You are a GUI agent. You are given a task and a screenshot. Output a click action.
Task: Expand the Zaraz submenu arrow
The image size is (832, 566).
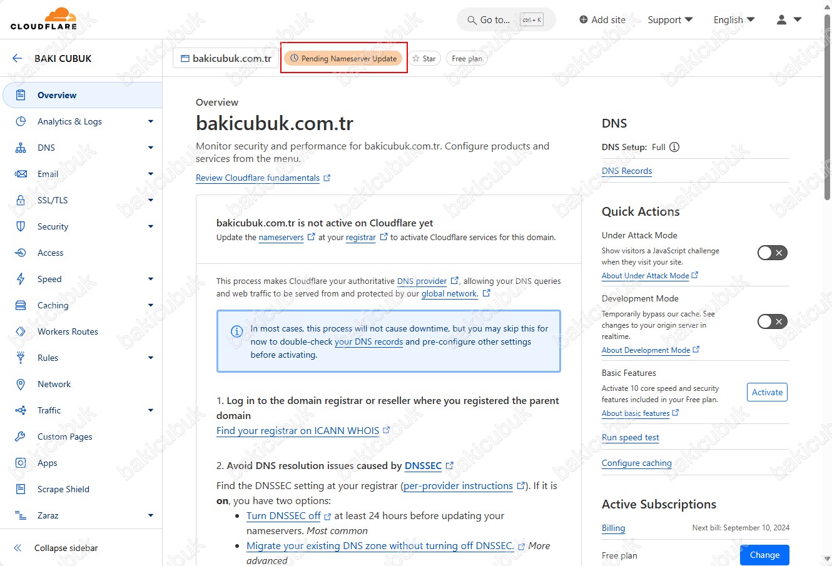pyautogui.click(x=151, y=515)
